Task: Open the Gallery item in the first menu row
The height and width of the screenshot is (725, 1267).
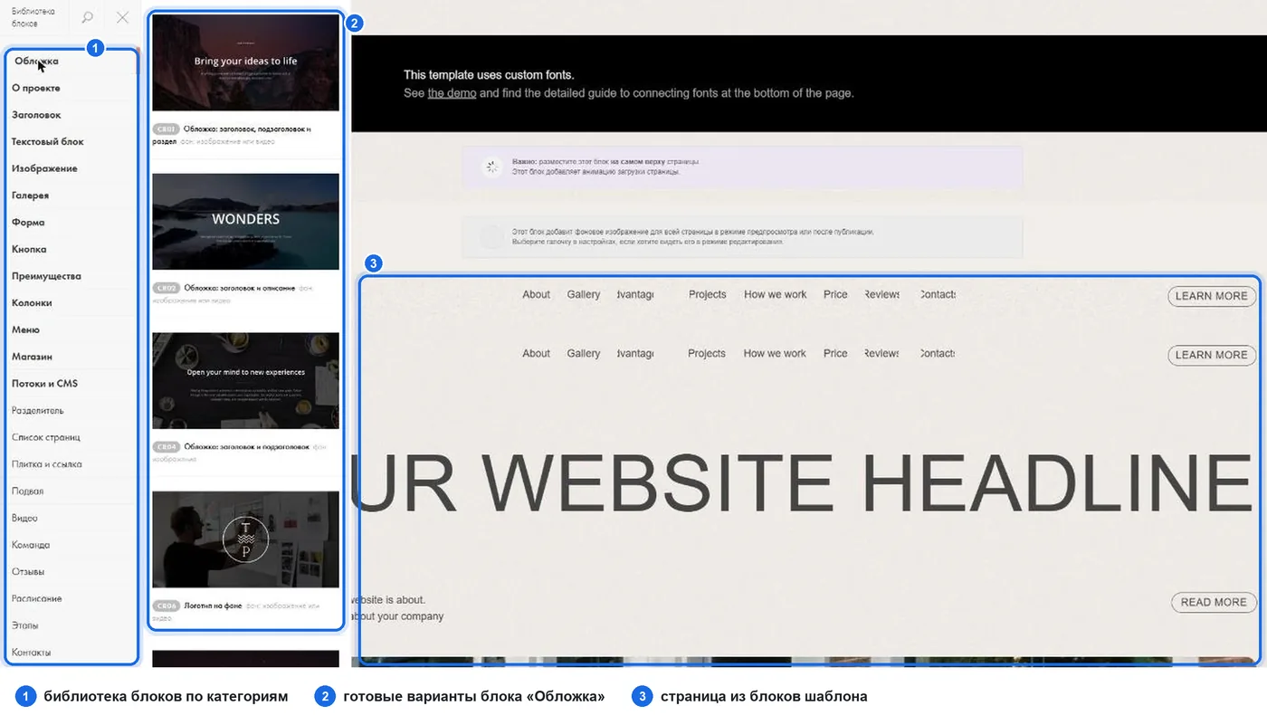Action: [x=584, y=294]
